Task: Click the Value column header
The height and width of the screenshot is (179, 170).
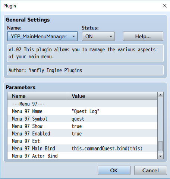Action: coord(112,96)
